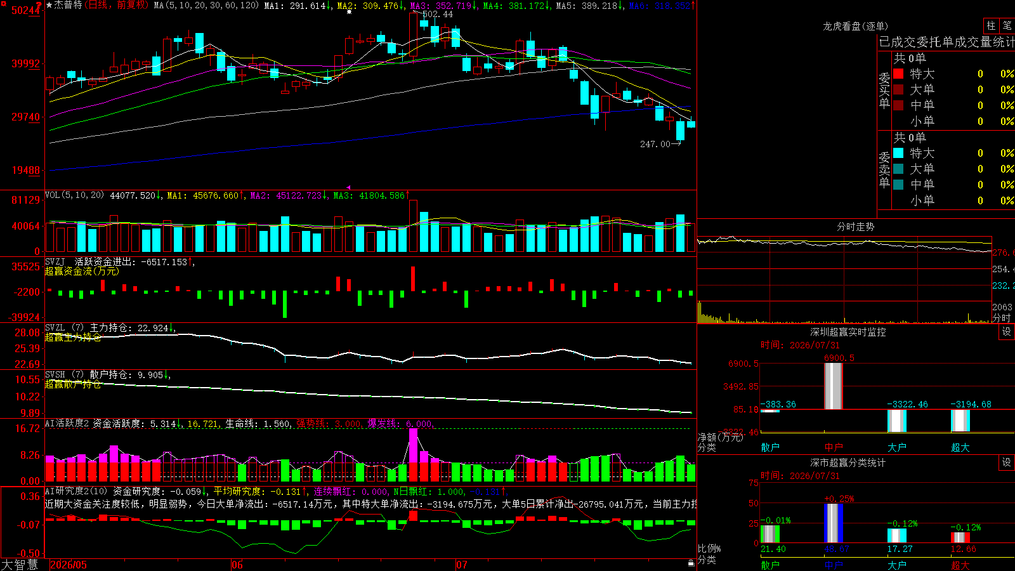Click the 深市超赢分类统计 panel title
The width and height of the screenshot is (1015, 571).
pos(848,463)
